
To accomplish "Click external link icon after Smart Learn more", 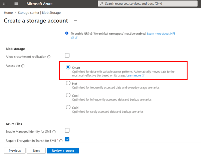I will [x=143, y=75].
